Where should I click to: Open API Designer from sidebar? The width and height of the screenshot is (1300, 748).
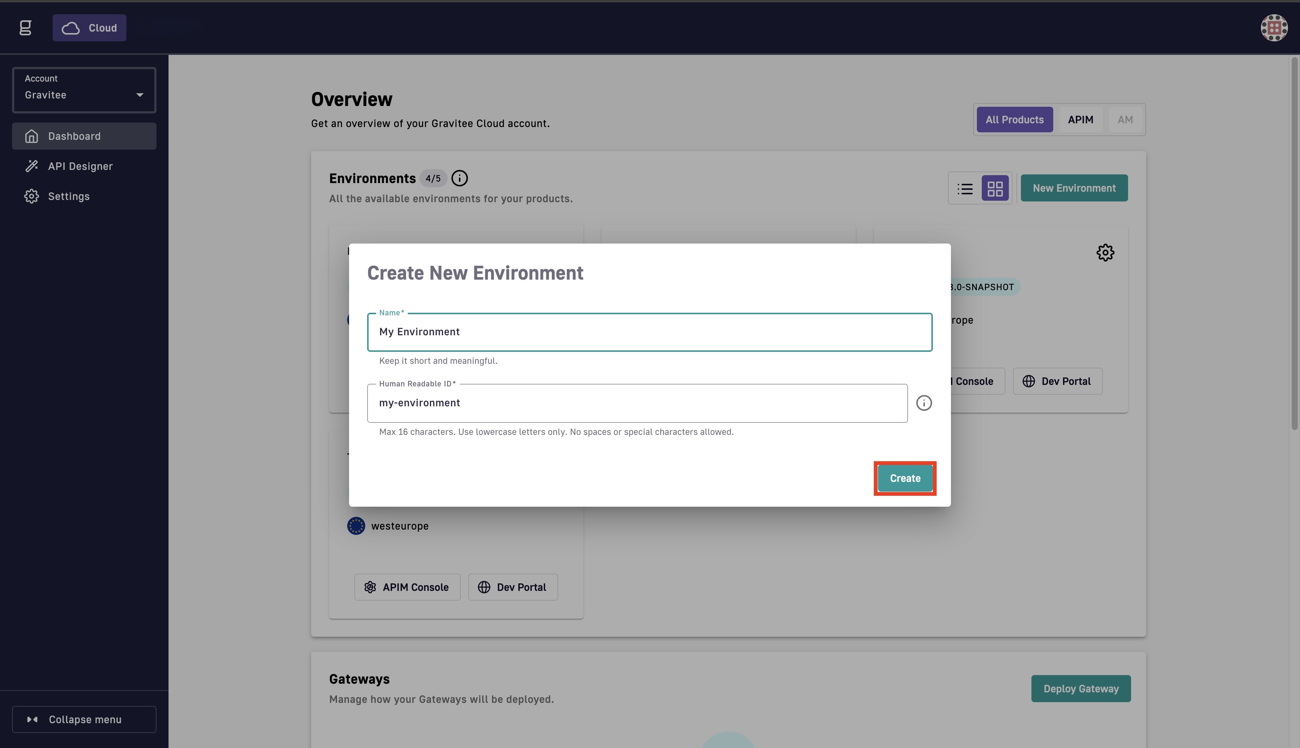[x=80, y=167]
